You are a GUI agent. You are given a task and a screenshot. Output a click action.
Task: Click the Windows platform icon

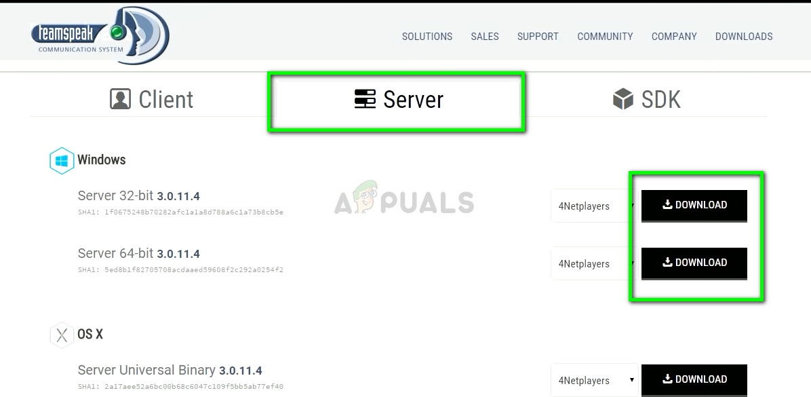pyautogui.click(x=62, y=160)
